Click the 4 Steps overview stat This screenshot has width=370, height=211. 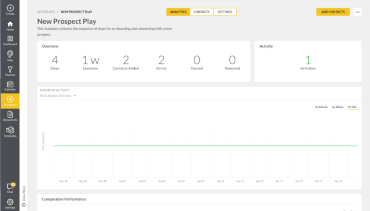pyautogui.click(x=55, y=62)
